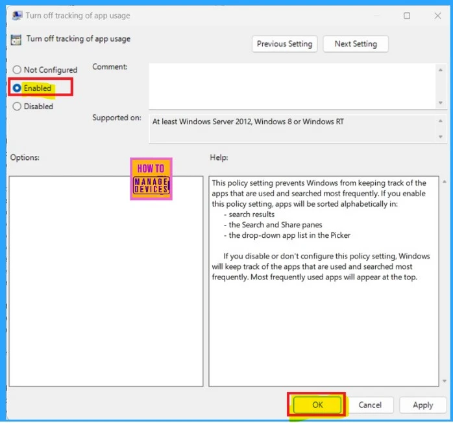453x423 pixels.
Task: Click the Supported on scroll-down arrow
Action: (x=441, y=136)
